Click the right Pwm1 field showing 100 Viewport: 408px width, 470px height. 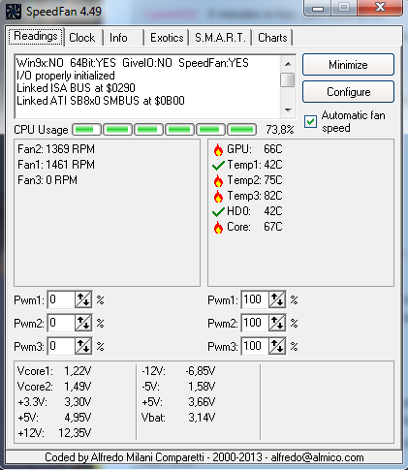(255, 300)
